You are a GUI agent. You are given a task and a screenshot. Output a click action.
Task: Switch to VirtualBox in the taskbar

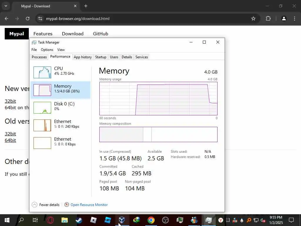122,220
